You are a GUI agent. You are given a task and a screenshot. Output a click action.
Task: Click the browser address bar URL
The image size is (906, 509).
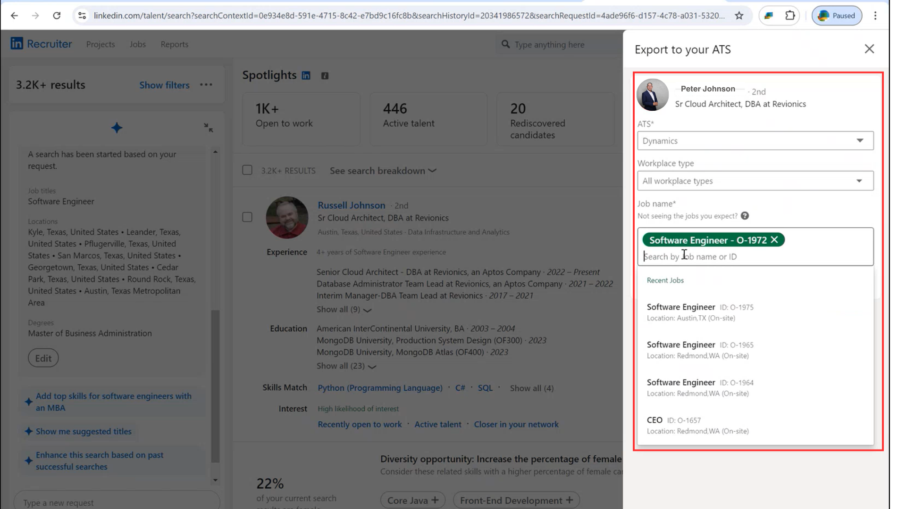click(409, 16)
